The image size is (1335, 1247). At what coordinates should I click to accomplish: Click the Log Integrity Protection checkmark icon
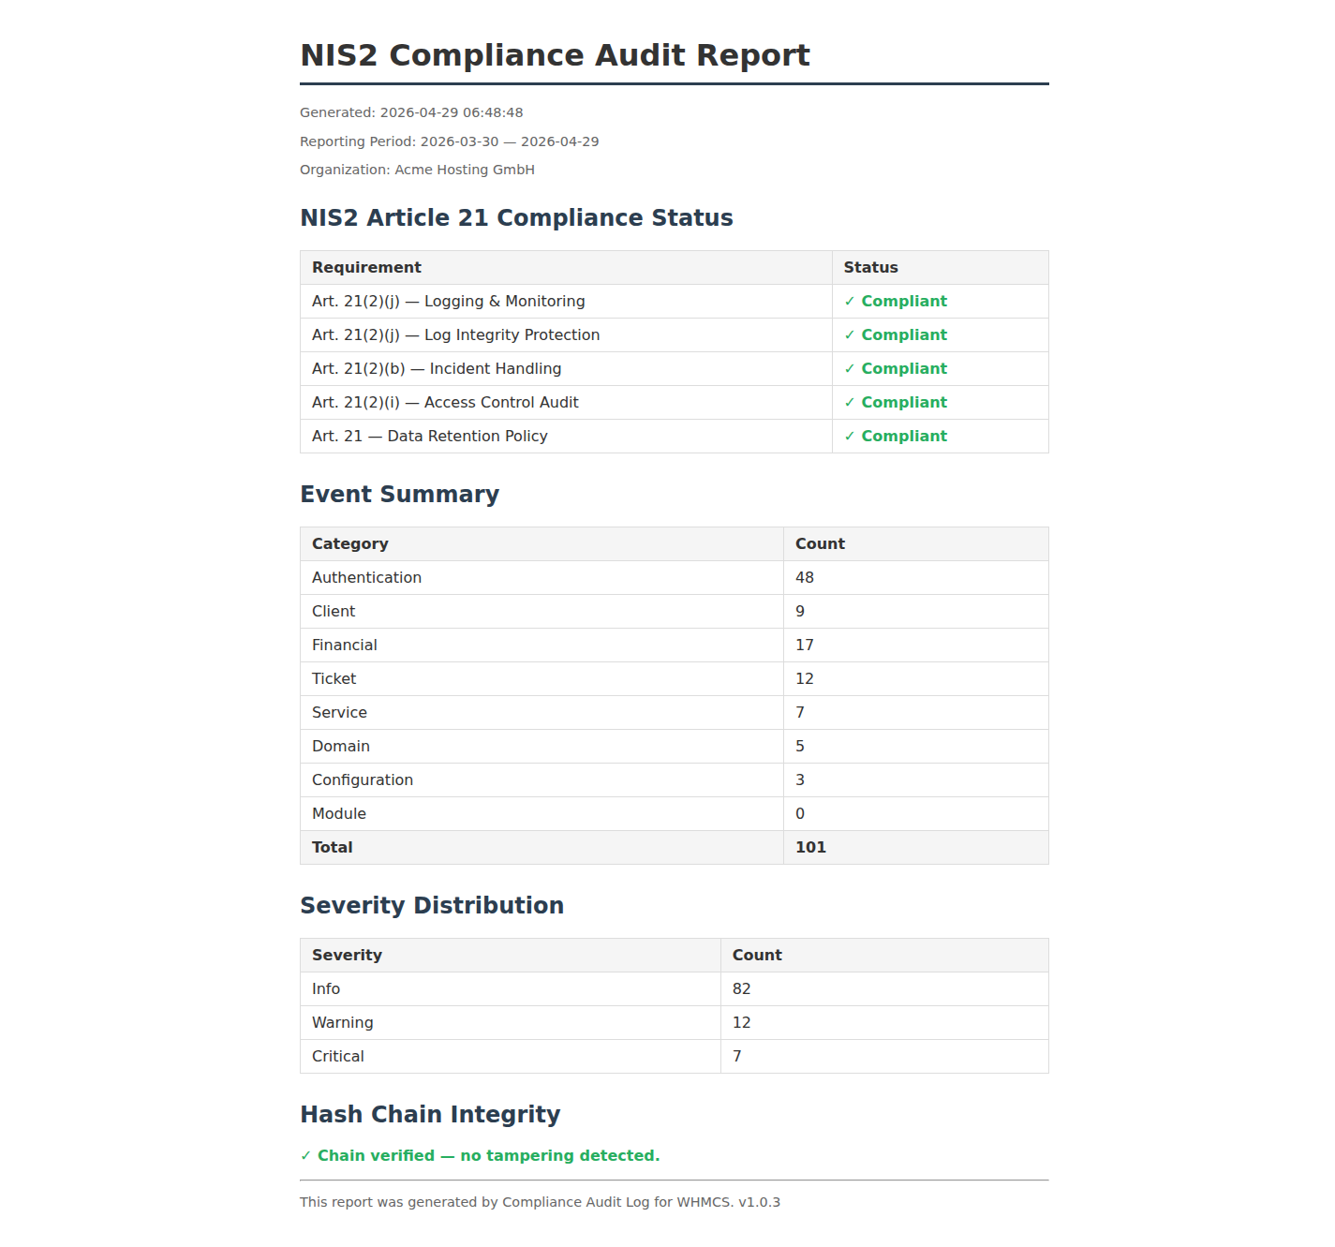tap(850, 335)
